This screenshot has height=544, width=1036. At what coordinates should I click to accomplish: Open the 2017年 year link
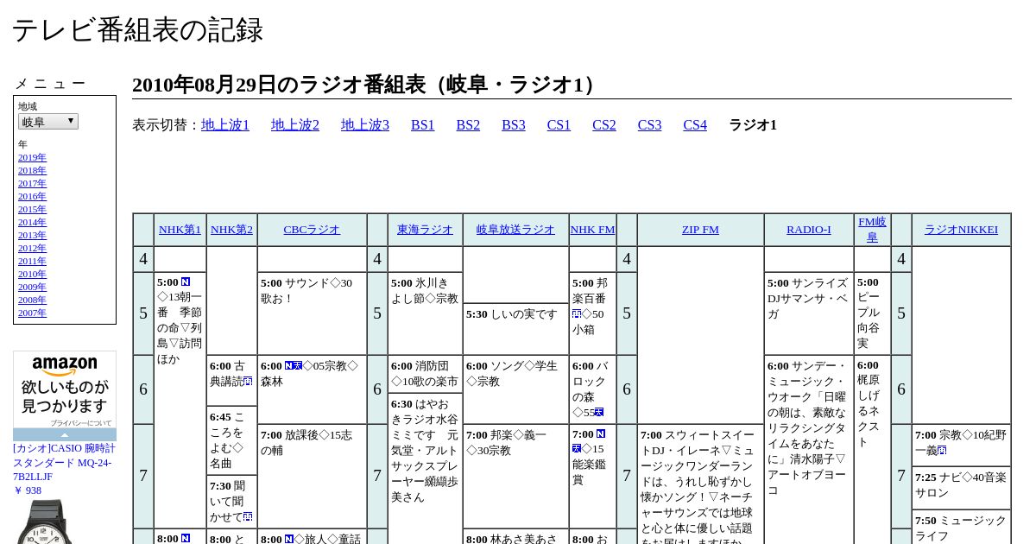[x=32, y=183]
